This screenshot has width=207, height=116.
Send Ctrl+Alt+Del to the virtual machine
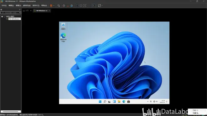[58, 6]
